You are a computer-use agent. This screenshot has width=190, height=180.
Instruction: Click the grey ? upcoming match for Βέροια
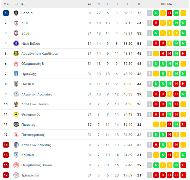[149, 13]
